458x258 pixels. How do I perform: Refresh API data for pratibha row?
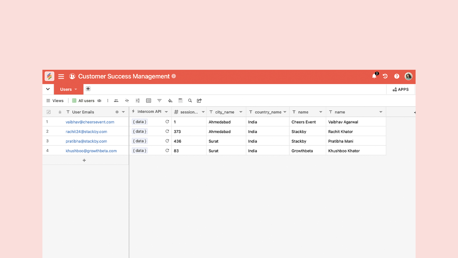pyautogui.click(x=167, y=141)
